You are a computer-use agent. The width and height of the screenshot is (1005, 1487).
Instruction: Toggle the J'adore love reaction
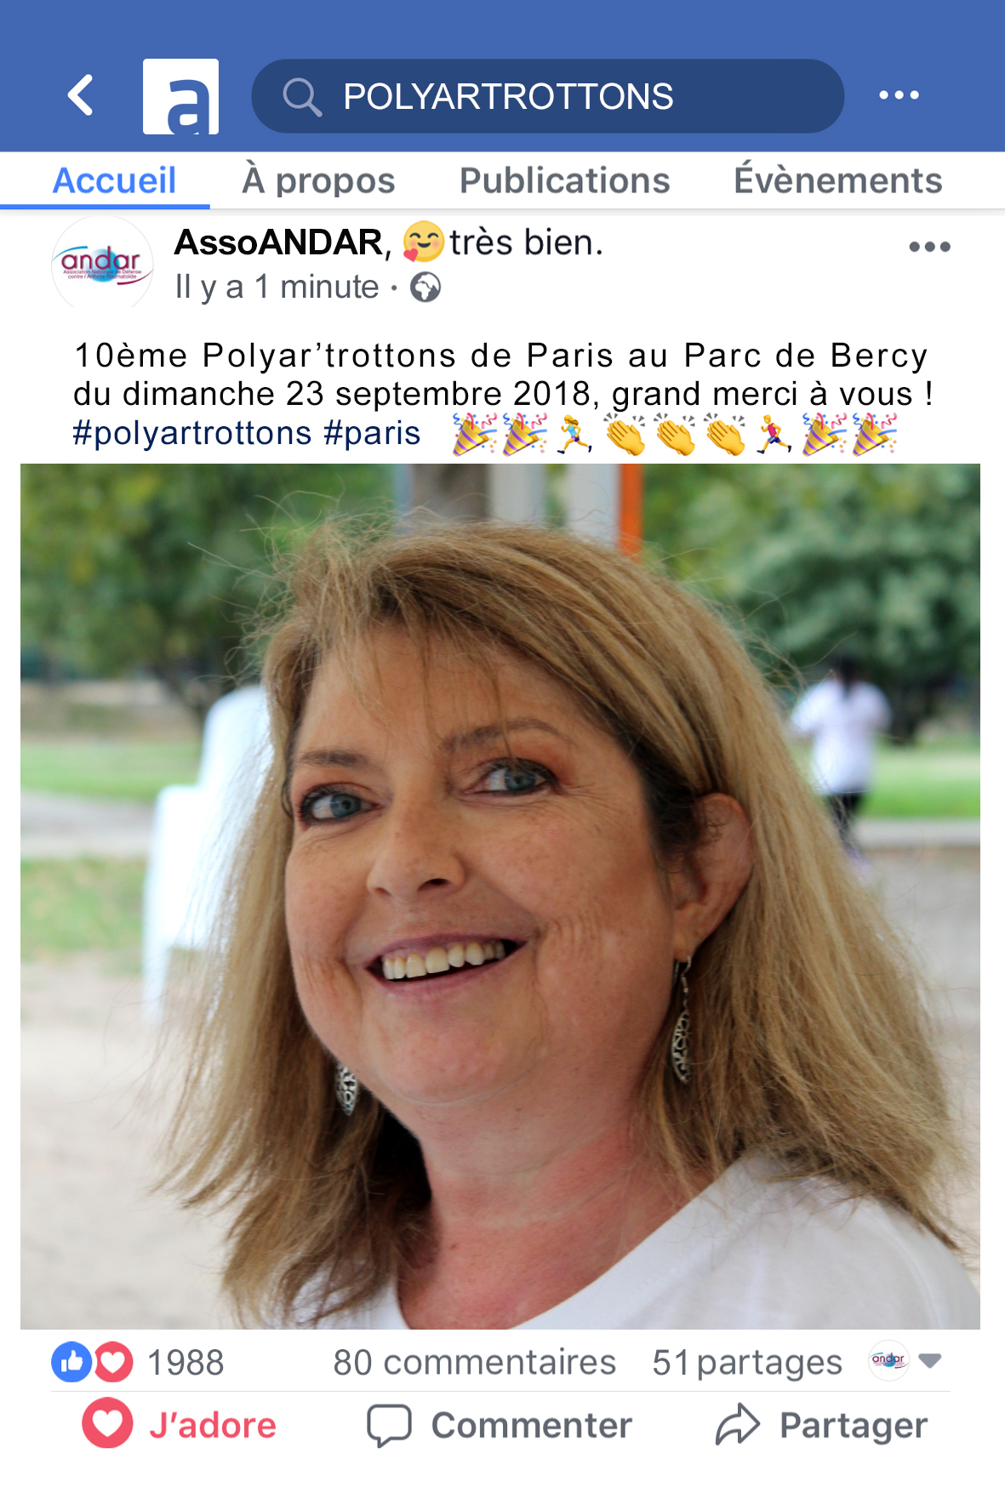[179, 1425]
